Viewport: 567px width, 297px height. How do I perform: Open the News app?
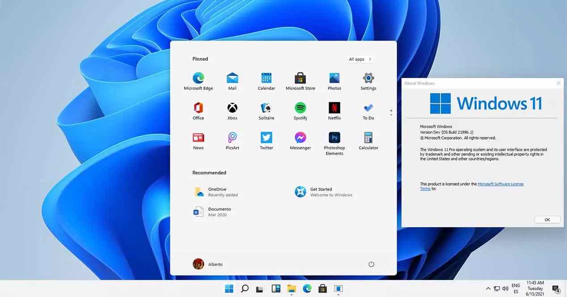(199, 140)
